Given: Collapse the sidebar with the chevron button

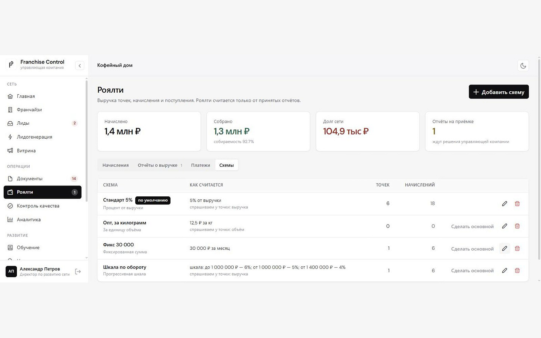Looking at the screenshot, I should pyautogui.click(x=80, y=66).
